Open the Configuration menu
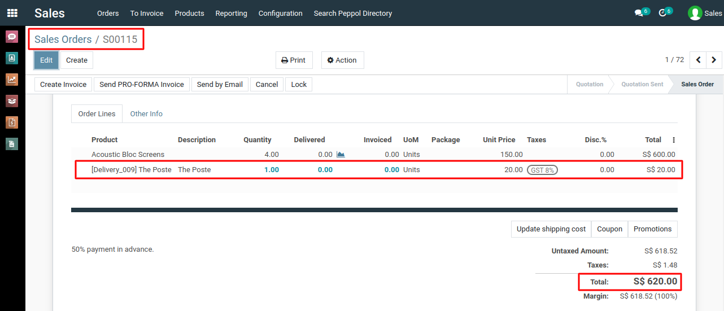The image size is (724, 311). (280, 13)
